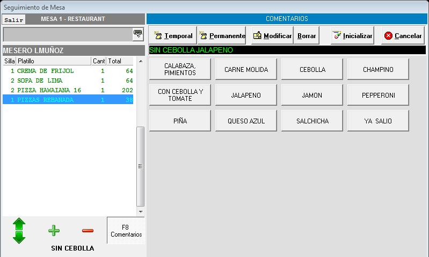Select the PIZZAS REBANADA row
Viewport: 429px width, 257px height.
coord(68,99)
